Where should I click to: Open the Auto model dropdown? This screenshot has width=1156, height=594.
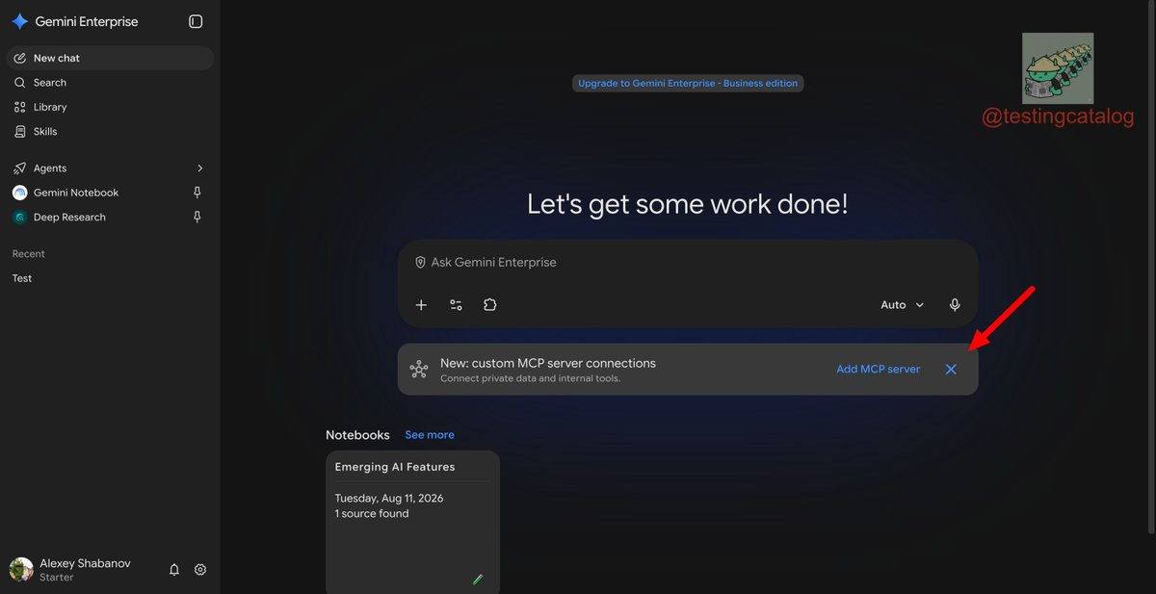point(903,305)
